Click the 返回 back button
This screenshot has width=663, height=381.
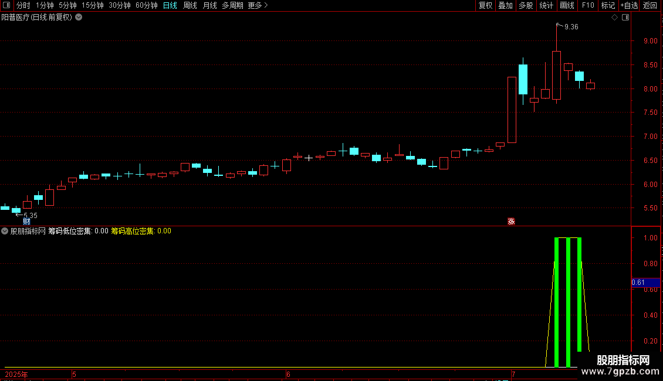[650, 5]
